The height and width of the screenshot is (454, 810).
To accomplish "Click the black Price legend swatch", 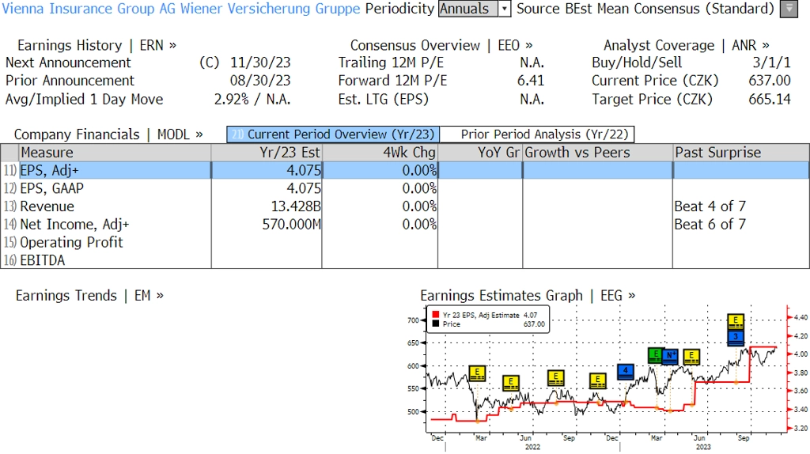I will coord(436,323).
